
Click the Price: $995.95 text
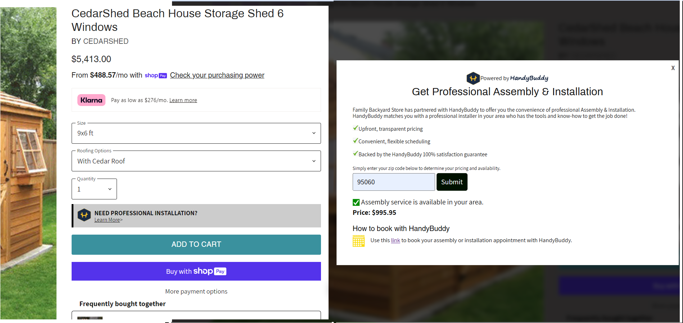pos(374,213)
